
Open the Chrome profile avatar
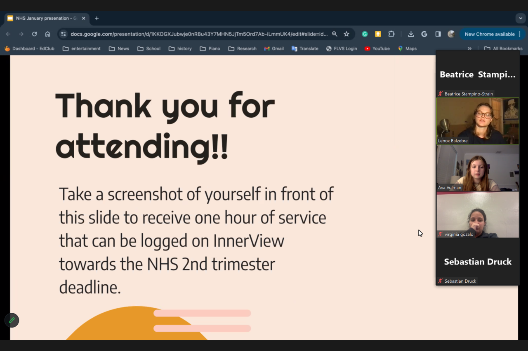tap(451, 34)
